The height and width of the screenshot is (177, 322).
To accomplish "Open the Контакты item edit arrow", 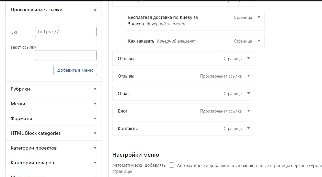I will pos(249,128).
